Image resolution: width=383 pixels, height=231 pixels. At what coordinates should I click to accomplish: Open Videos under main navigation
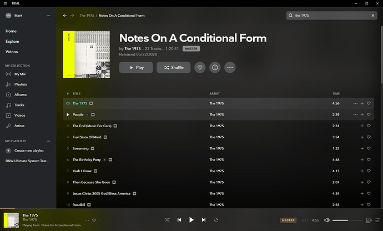click(x=12, y=52)
